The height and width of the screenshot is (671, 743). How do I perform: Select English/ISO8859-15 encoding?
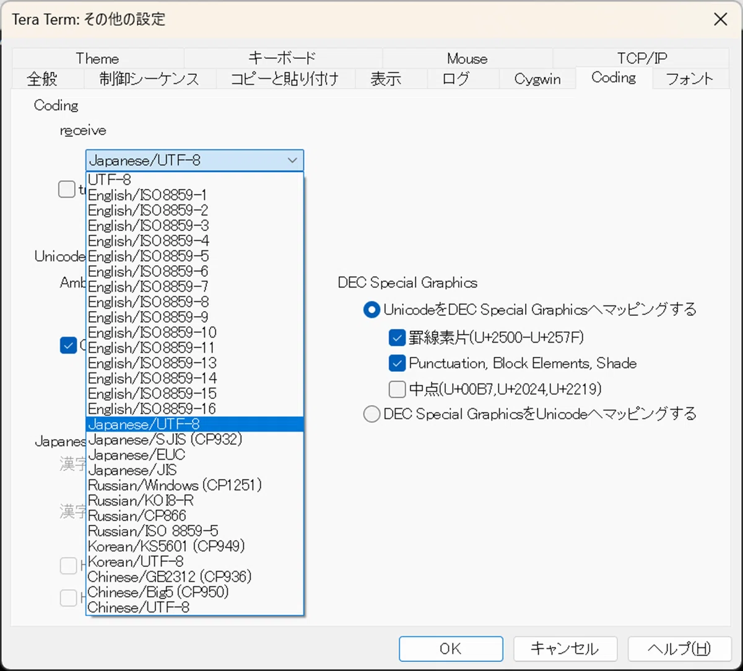click(194, 393)
